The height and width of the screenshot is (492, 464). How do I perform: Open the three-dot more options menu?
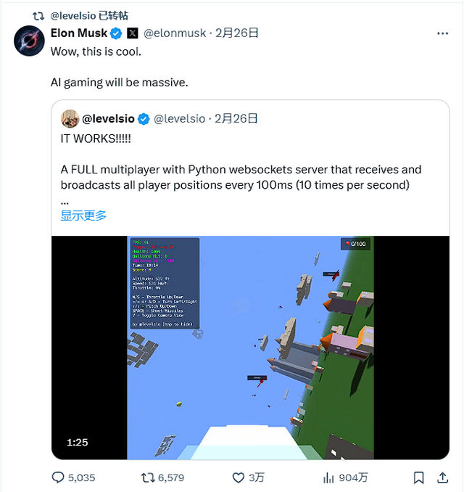coord(442,33)
